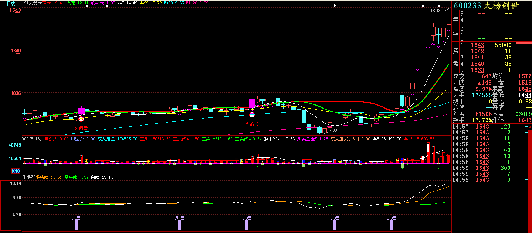
Task: Click the 换手率% 17.63 value
Action: tap(279, 139)
